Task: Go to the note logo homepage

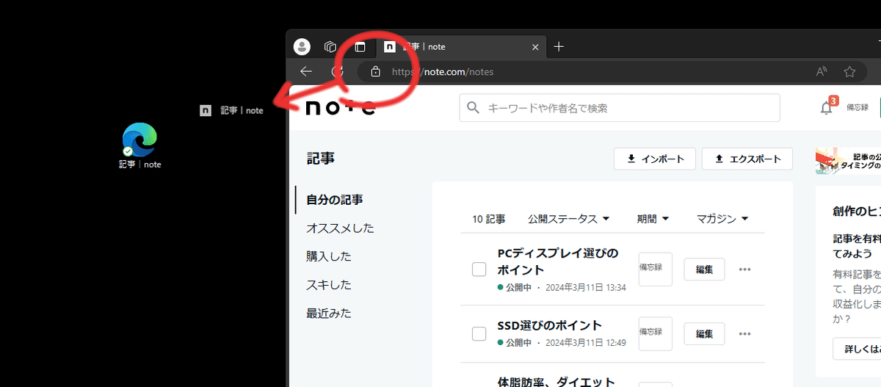Action: (x=341, y=108)
